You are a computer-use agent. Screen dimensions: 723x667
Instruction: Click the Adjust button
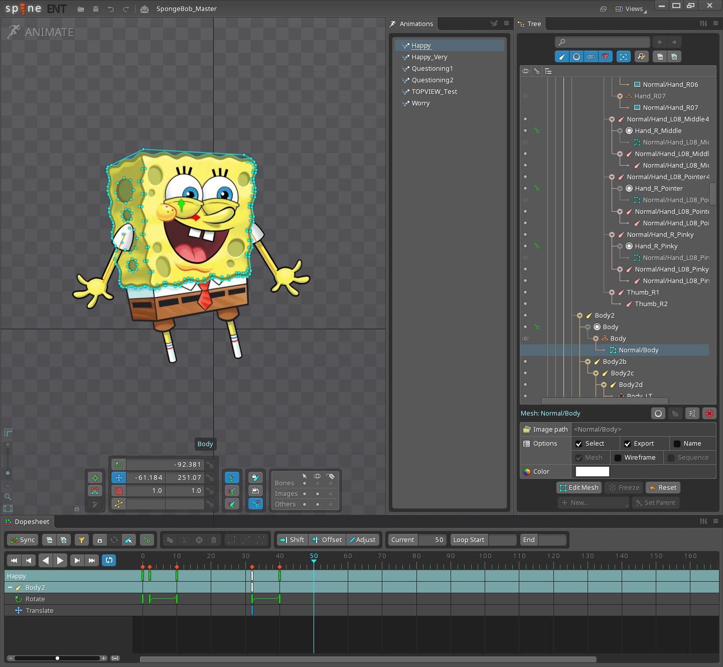pyautogui.click(x=363, y=540)
